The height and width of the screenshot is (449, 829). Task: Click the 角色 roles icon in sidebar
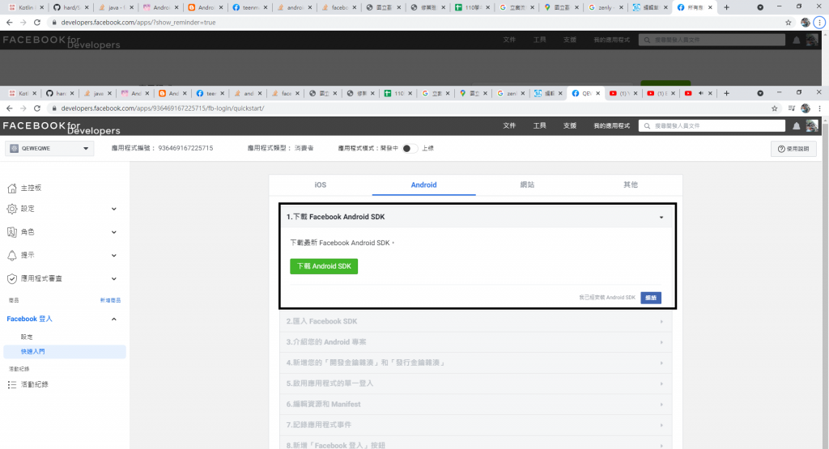pyautogui.click(x=11, y=232)
